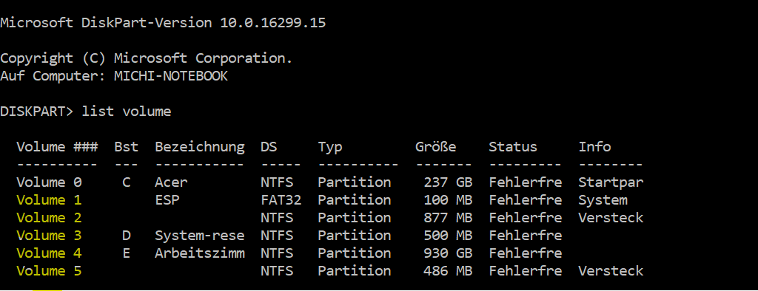The image size is (758, 291).
Task: Click the highlighted Volume 3 entry
Action: click(x=50, y=236)
